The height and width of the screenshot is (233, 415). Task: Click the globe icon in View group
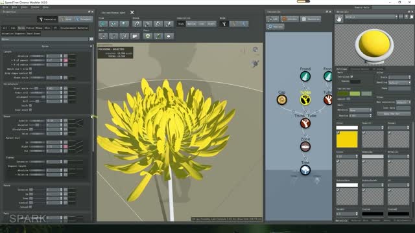pyautogui.click(x=103, y=24)
